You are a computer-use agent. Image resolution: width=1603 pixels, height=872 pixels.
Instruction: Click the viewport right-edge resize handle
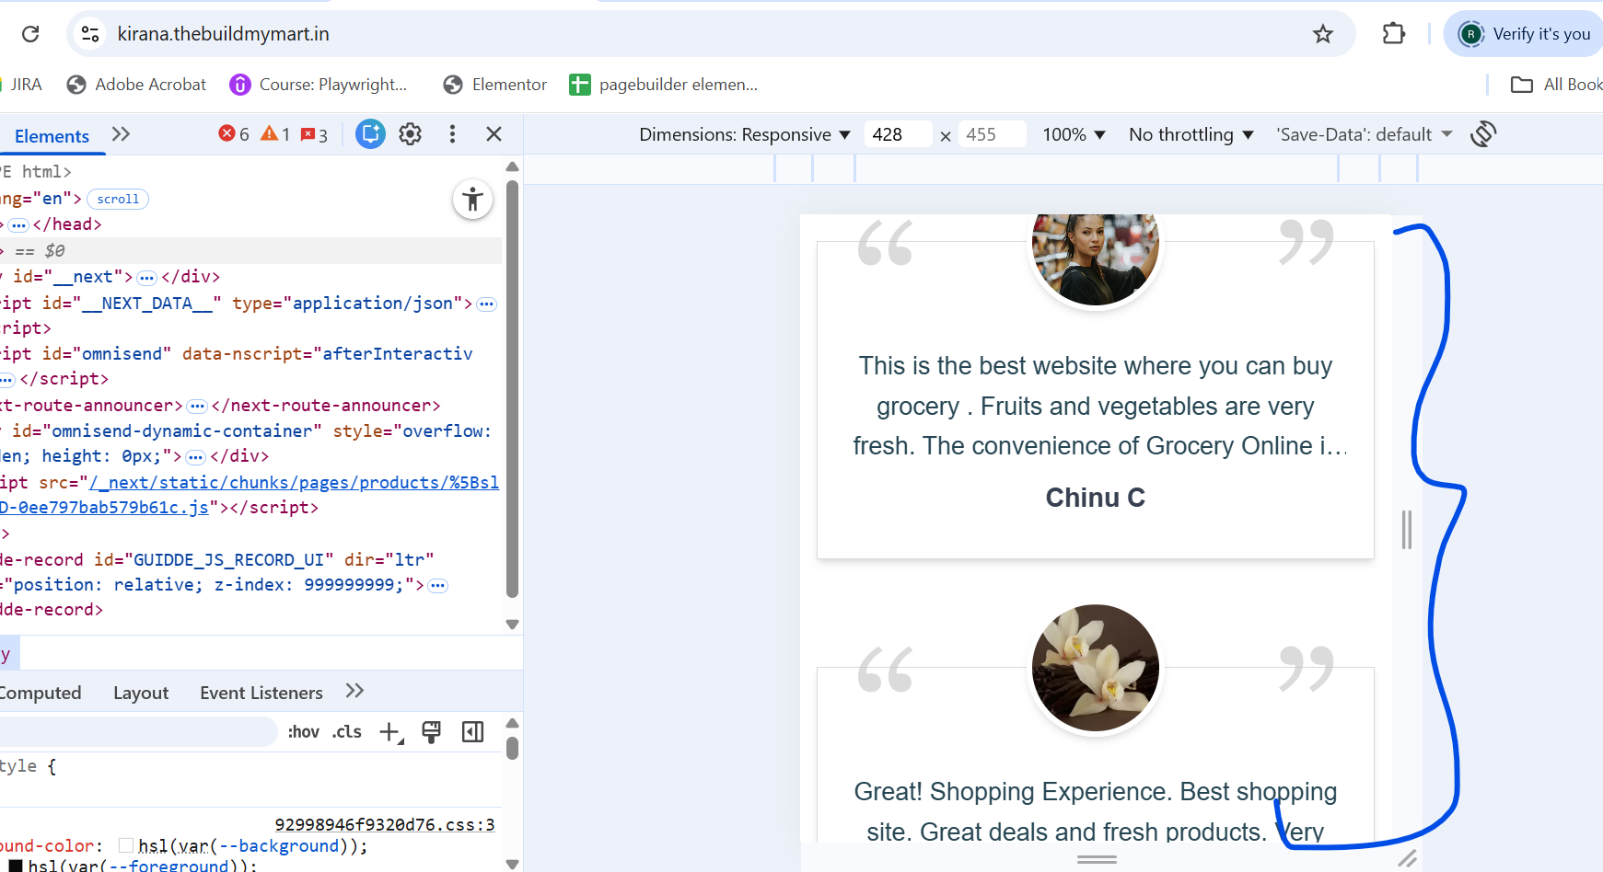coord(1407,530)
